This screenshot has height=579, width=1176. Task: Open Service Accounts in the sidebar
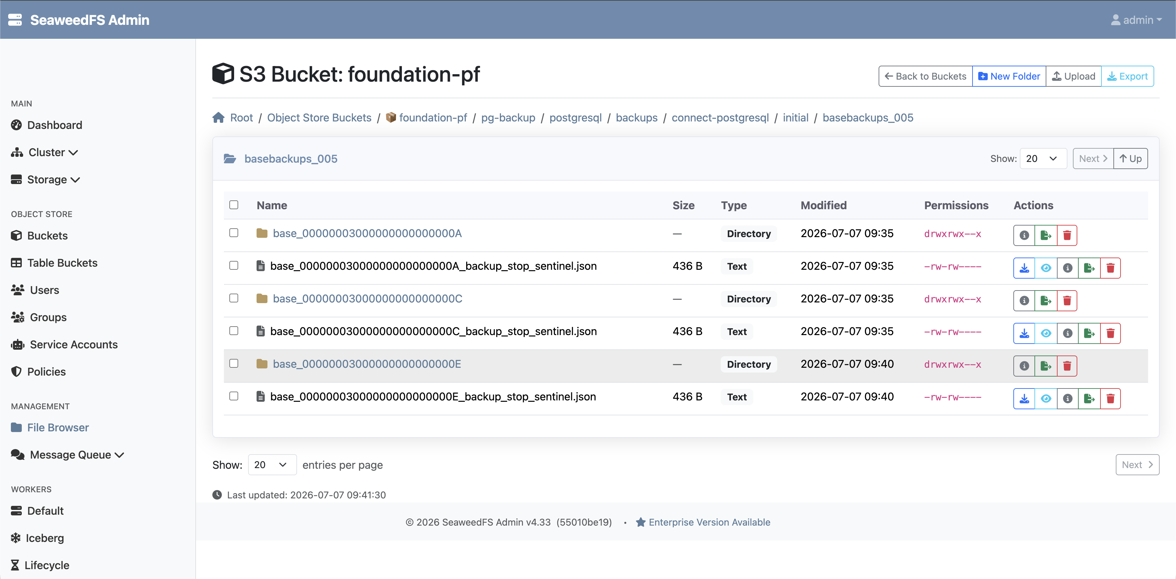(x=64, y=345)
